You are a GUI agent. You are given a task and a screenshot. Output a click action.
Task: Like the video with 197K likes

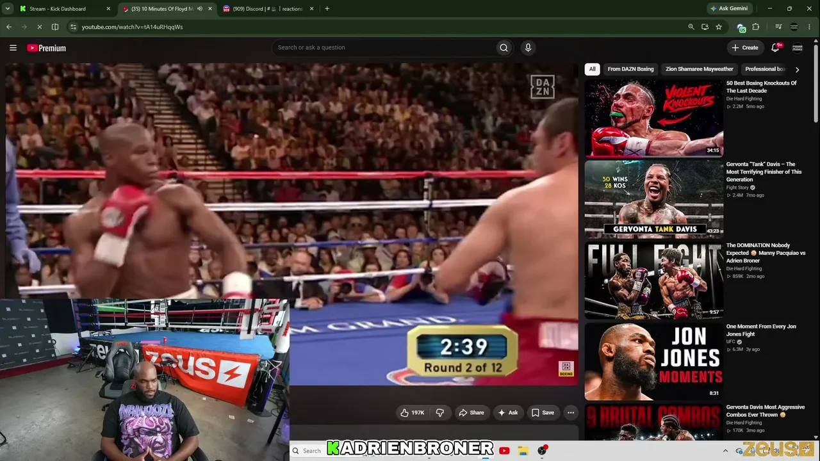click(413, 413)
